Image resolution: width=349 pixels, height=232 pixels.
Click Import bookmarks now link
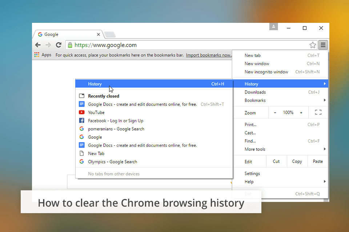tap(209, 55)
